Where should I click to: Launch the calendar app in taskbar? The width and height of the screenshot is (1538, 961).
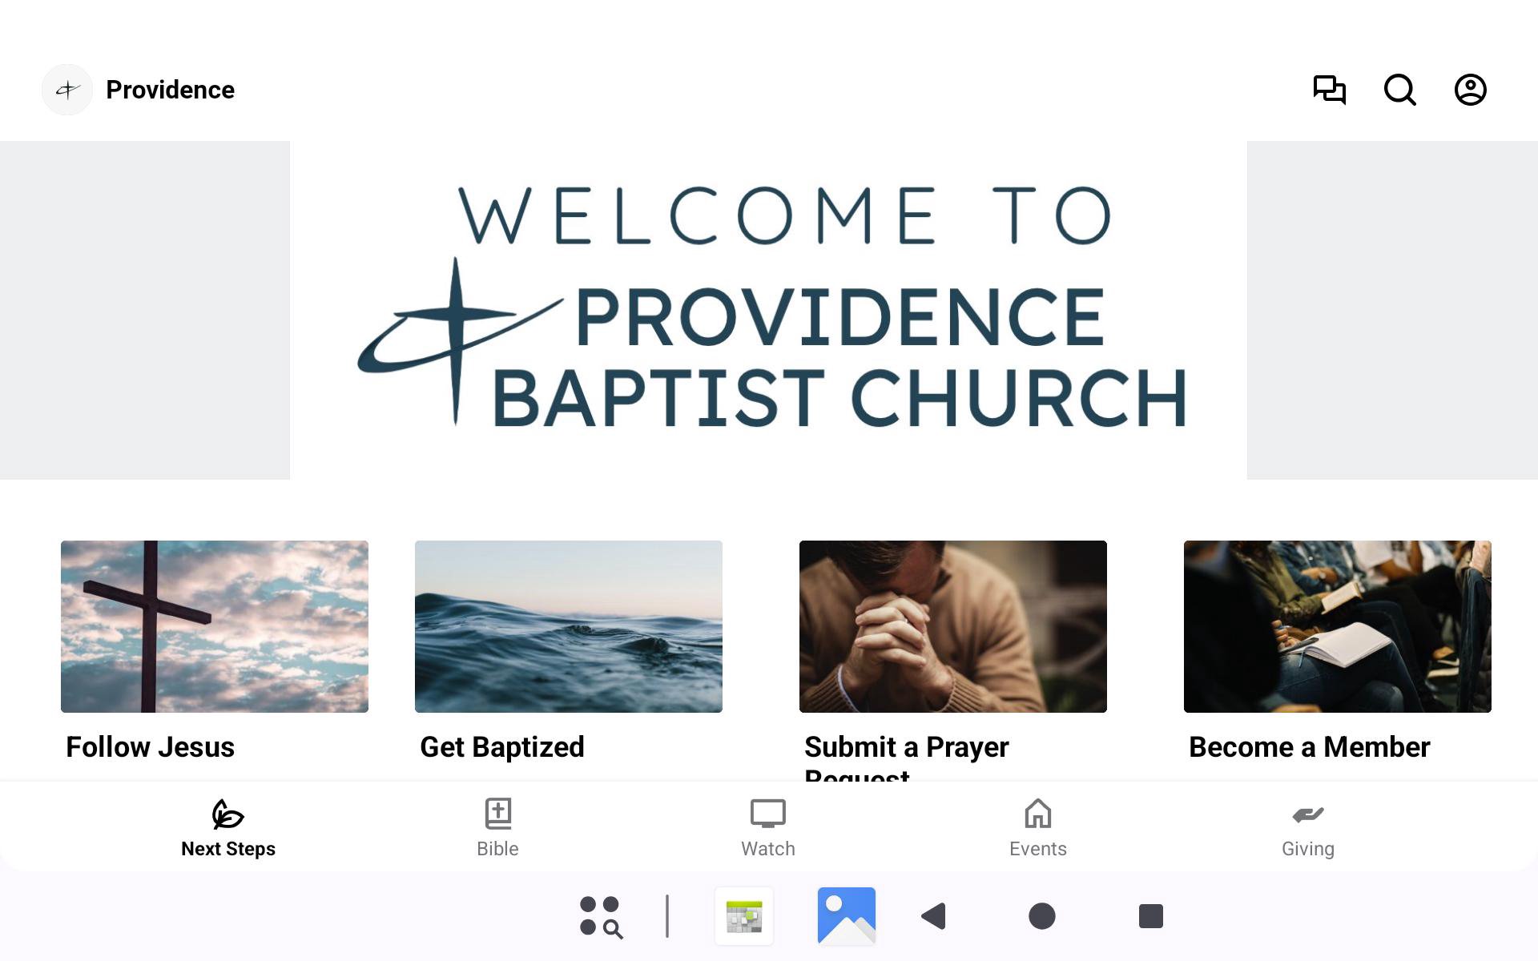pyautogui.click(x=744, y=916)
